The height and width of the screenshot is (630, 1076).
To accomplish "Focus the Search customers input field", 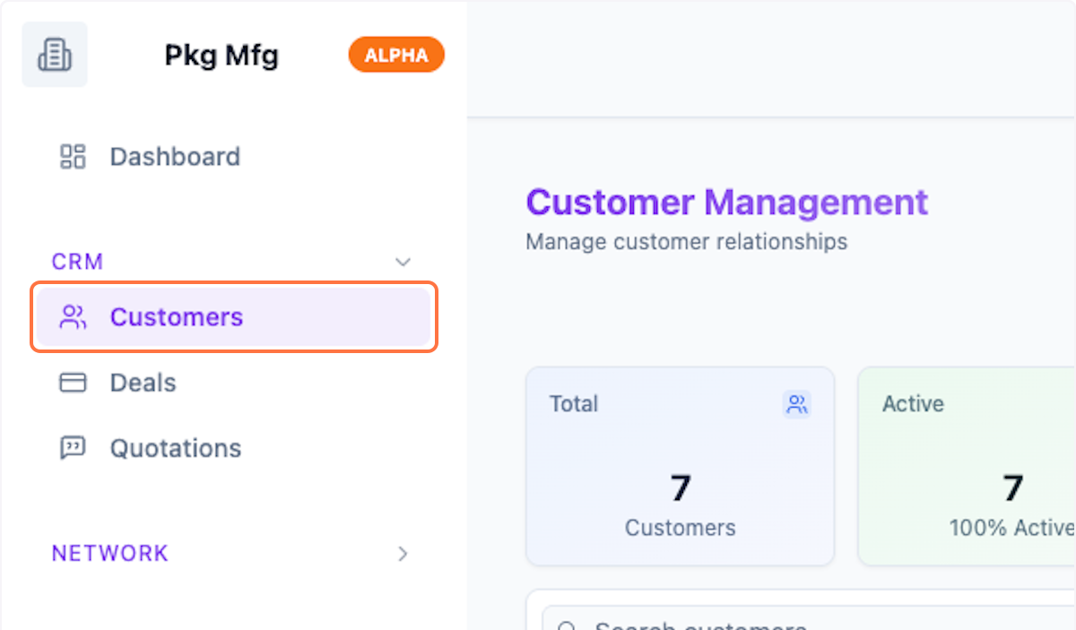I will coord(807,623).
